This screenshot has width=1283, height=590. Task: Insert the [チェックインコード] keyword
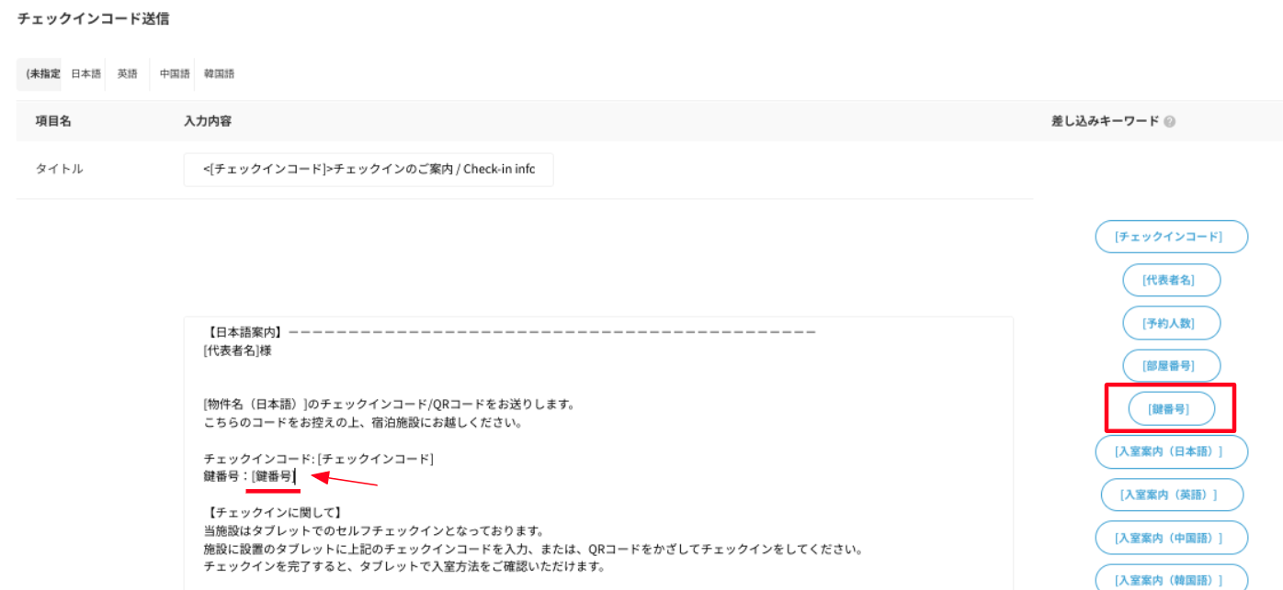coord(1171,237)
